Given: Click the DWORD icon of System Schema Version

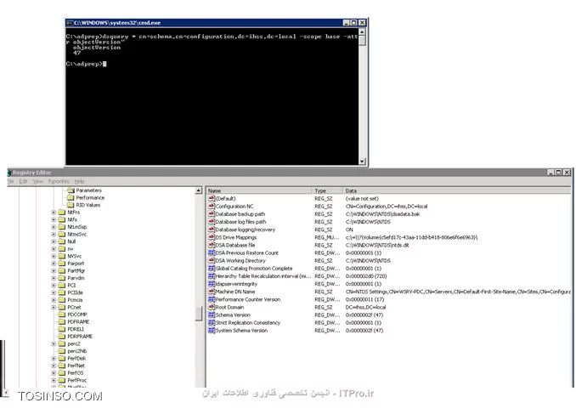Looking at the screenshot, I should click(212, 331).
